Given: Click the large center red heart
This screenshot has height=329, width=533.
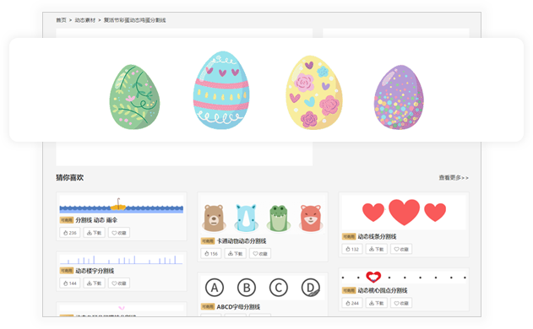Looking at the screenshot, I should (x=404, y=213).
